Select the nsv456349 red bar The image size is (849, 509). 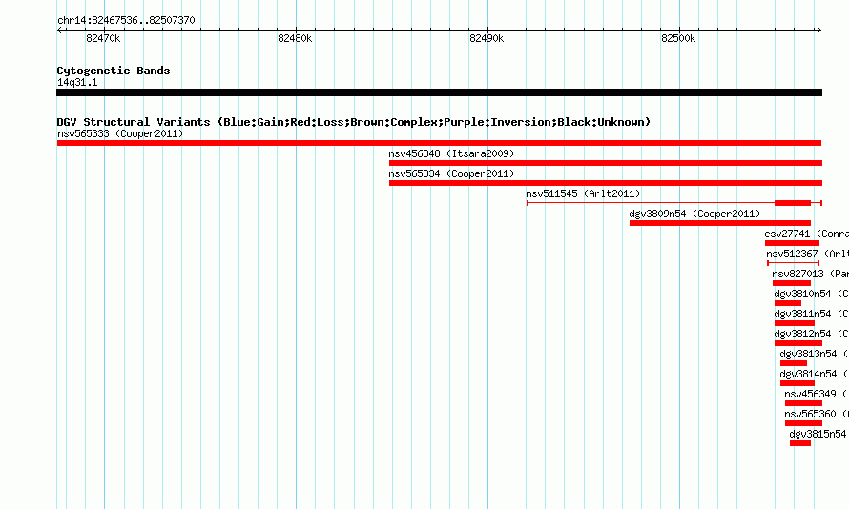803,403
